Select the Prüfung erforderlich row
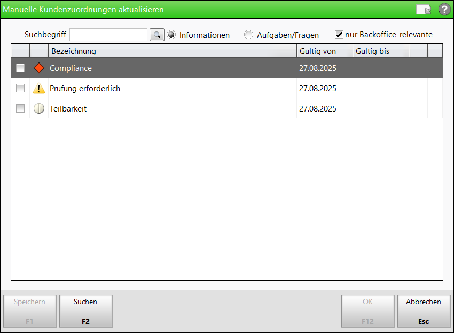The height and width of the screenshot is (333, 454). click(85, 89)
